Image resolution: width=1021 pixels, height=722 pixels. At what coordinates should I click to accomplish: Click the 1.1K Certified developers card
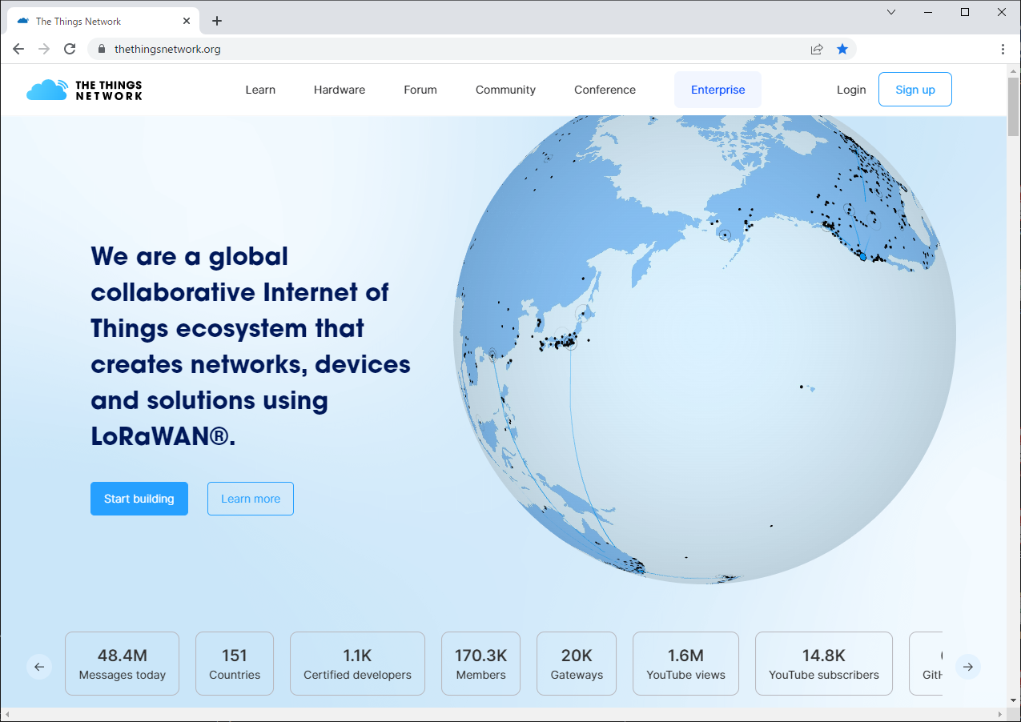pos(357,664)
